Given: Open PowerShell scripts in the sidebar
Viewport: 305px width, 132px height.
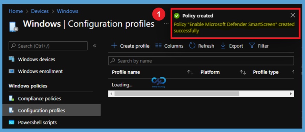Looking at the screenshot, I should (x=37, y=122).
